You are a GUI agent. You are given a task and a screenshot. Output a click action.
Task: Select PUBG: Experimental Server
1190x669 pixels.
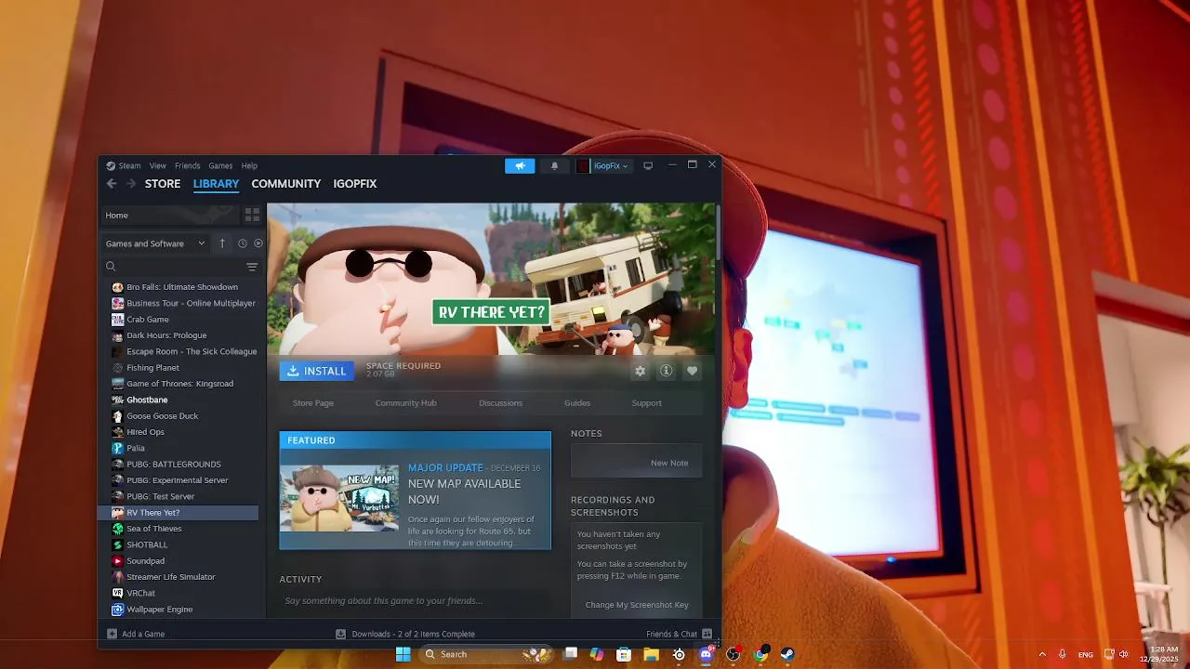pos(178,480)
